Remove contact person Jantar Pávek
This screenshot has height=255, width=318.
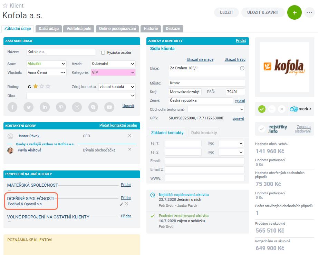[129, 135]
